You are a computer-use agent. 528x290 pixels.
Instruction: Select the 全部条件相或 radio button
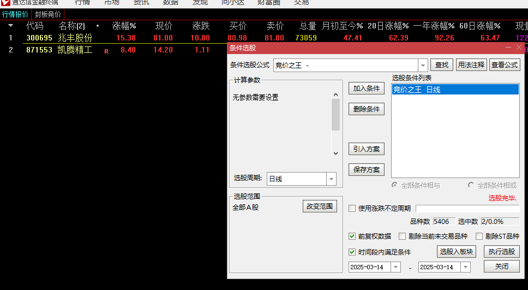471,185
